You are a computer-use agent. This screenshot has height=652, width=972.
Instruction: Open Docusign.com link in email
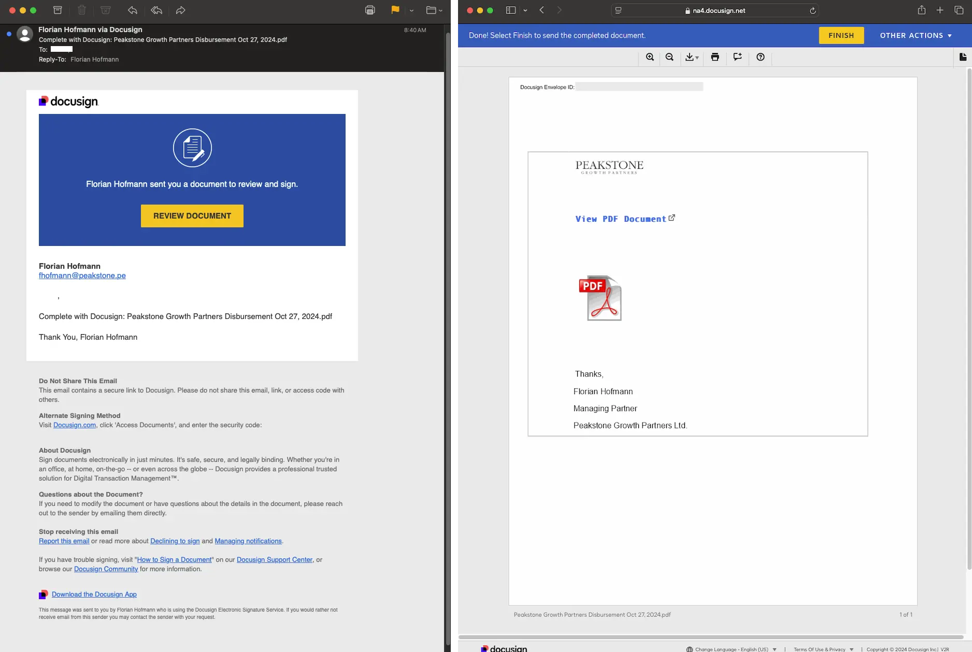(75, 425)
